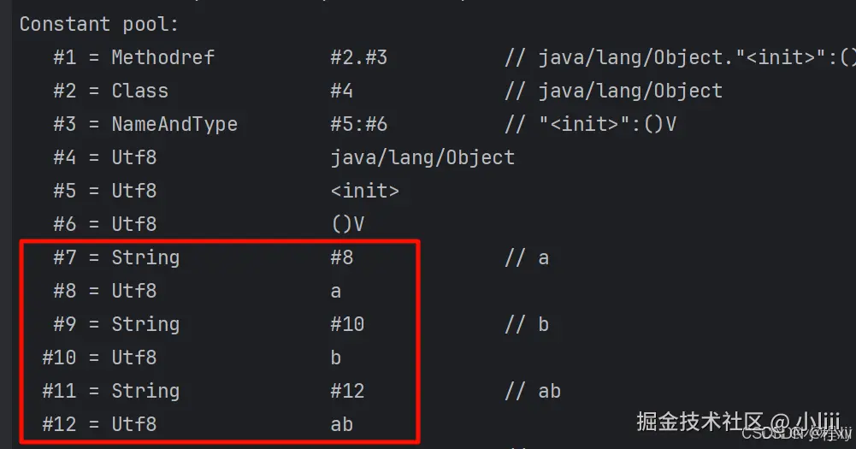This screenshot has height=449, width=856.
Task: Click the "()V" Utf8 value on line #6
Action: click(x=347, y=224)
